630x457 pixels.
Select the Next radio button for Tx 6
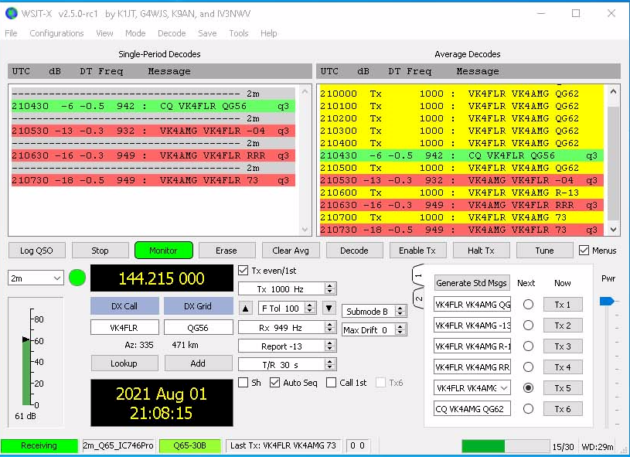pyautogui.click(x=528, y=409)
